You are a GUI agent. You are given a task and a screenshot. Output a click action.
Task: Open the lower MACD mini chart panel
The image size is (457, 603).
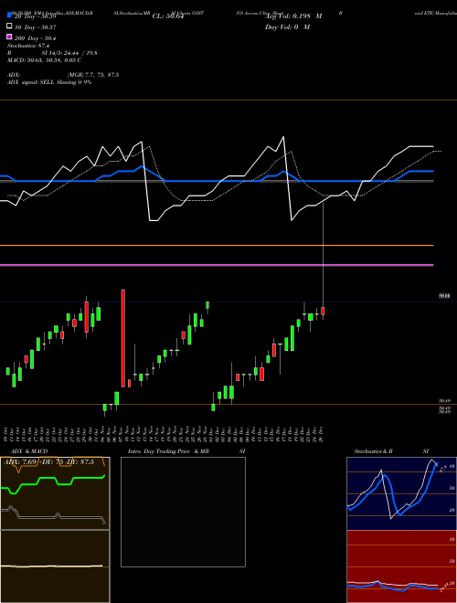pos(55,566)
